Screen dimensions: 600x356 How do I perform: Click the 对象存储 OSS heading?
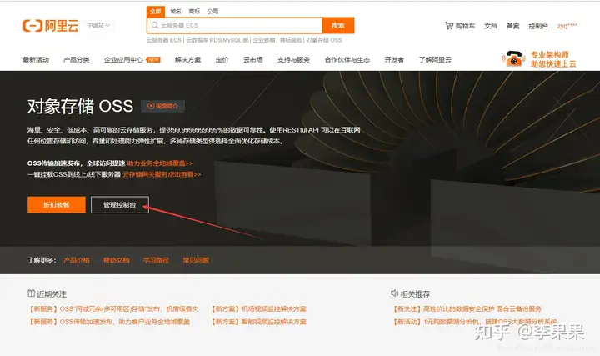(x=80, y=106)
